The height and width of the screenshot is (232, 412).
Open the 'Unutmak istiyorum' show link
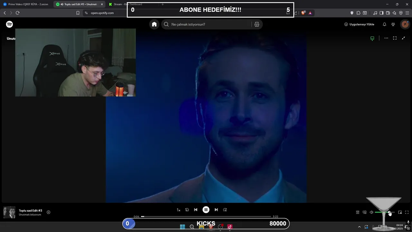30,215
